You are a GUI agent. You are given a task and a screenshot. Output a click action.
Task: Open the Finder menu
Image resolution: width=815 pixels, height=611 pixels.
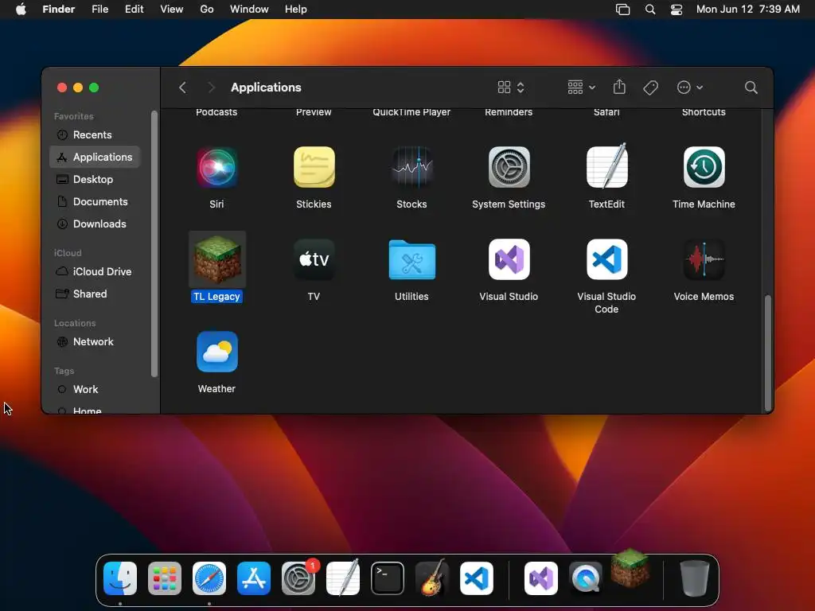coord(59,10)
